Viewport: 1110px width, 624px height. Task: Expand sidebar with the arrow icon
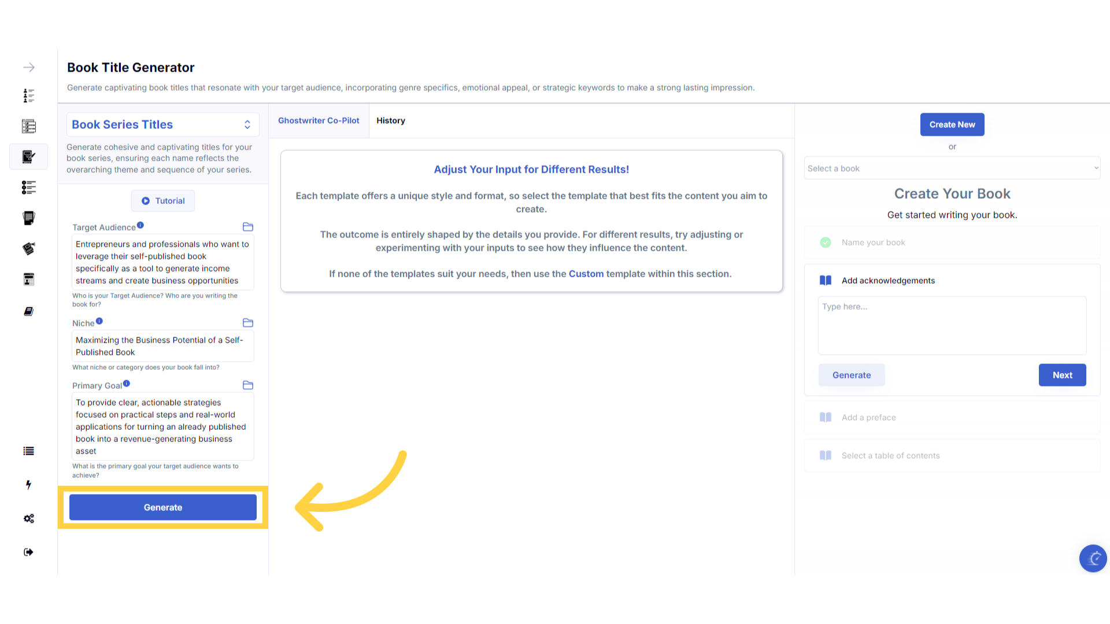tap(29, 68)
